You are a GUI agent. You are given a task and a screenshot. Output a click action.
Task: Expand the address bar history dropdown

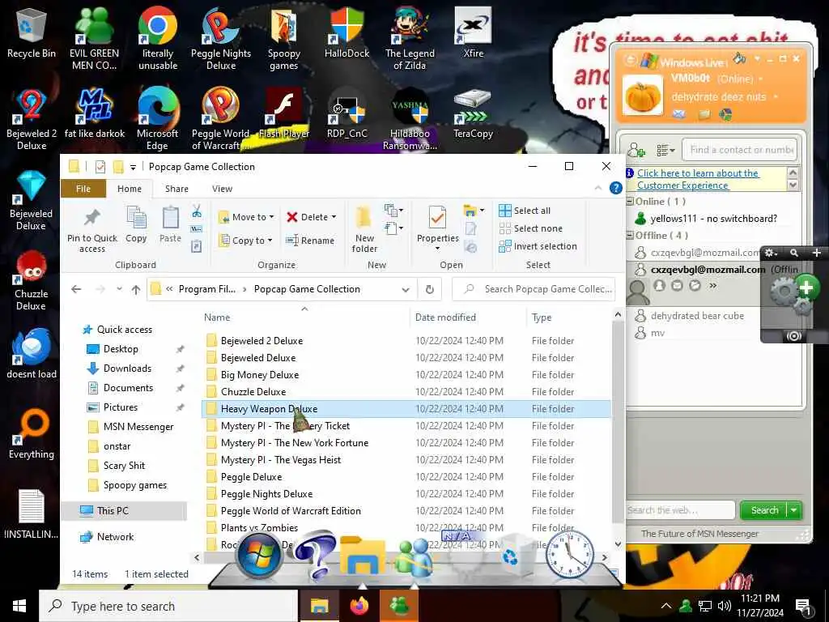click(x=406, y=289)
